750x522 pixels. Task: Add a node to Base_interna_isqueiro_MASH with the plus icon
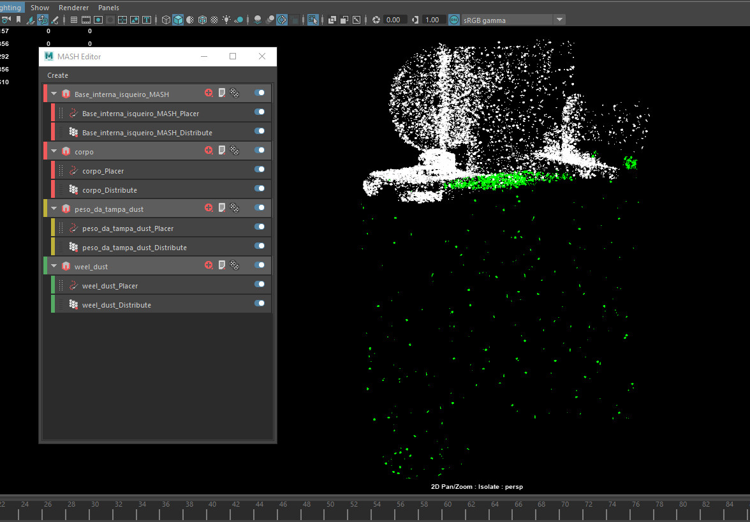209,93
